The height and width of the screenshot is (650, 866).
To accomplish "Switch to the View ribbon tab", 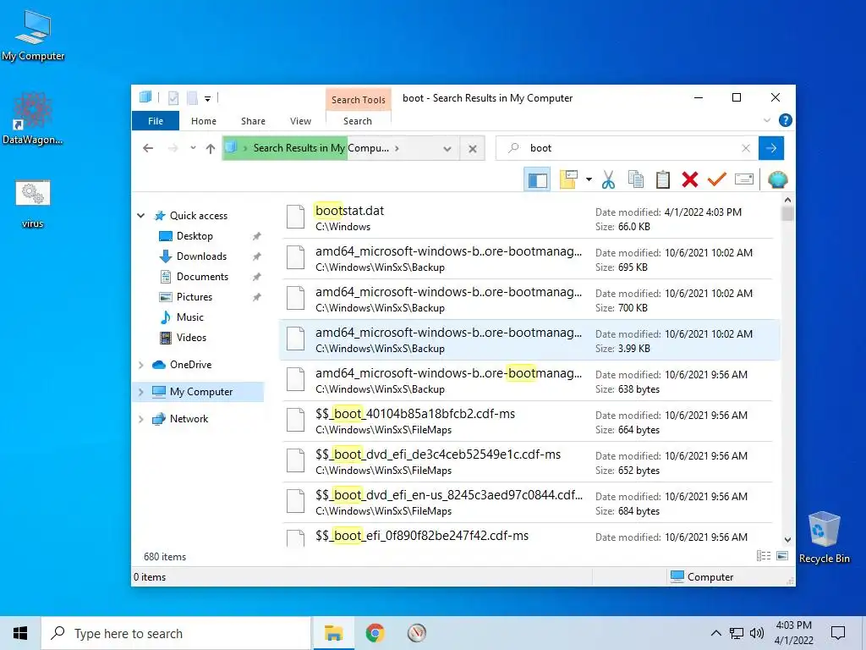I will pyautogui.click(x=300, y=121).
